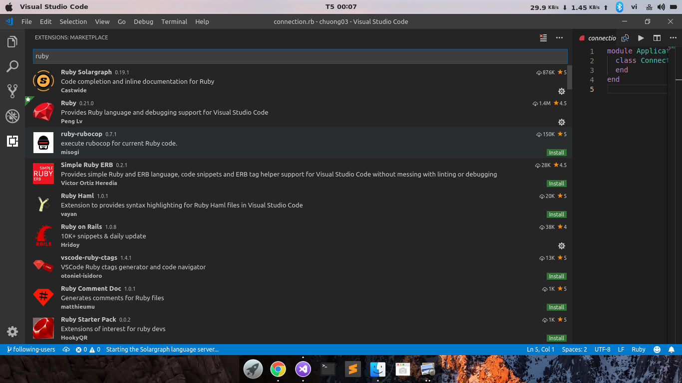This screenshot has height=383, width=682.
Task: Install the ruby-rubocop extension
Action: coord(557,153)
